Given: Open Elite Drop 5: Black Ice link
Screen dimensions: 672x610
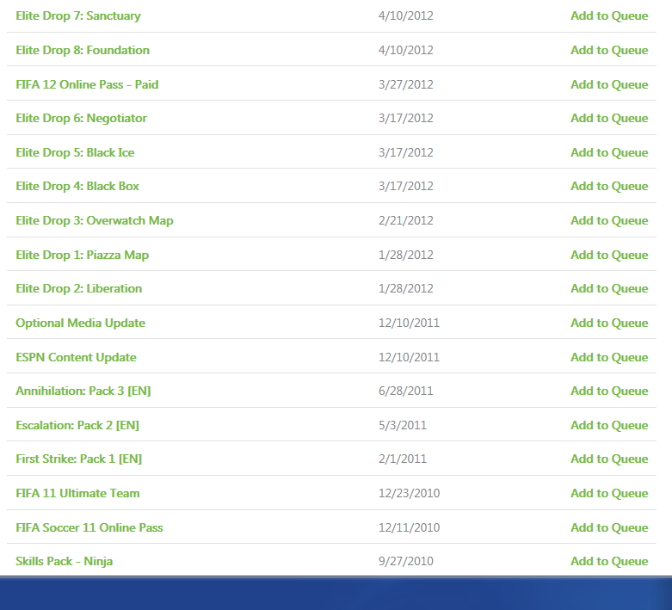Looking at the screenshot, I should 75,152.
